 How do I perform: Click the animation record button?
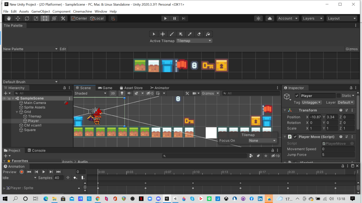22,172
